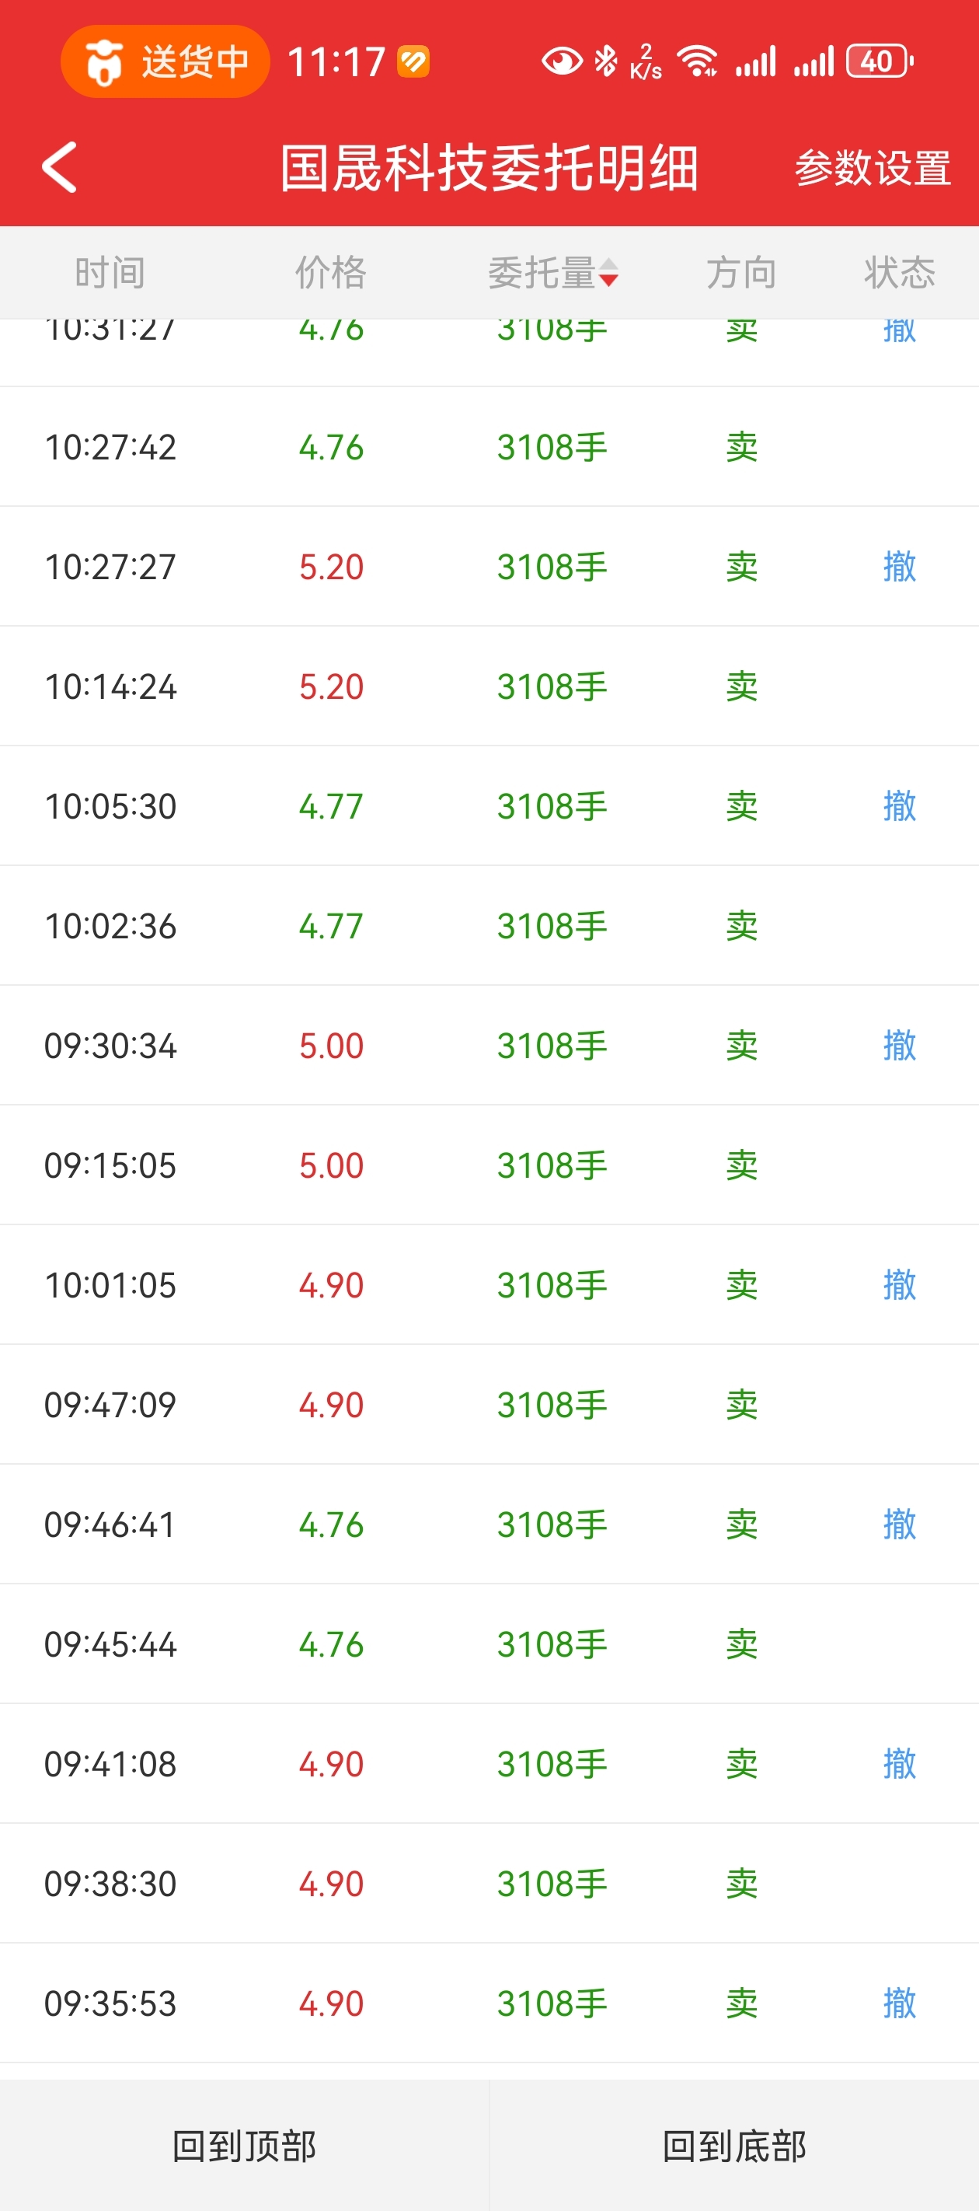This screenshot has width=979, height=2211.
Task: Open the 送货中 delivery status pill
Action: pyautogui.click(x=165, y=61)
